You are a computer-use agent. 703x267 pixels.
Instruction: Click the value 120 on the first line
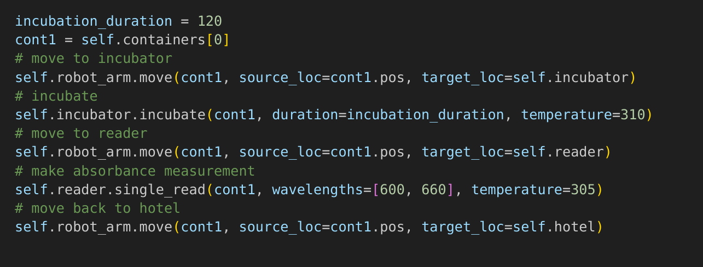pyautogui.click(x=210, y=21)
